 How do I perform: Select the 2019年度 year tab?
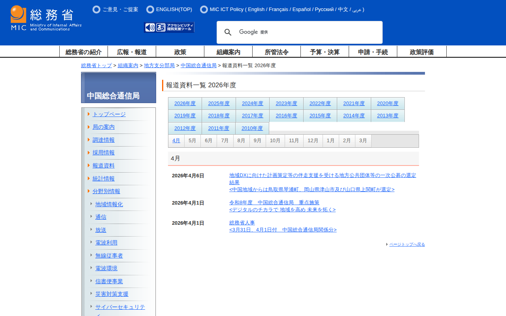point(185,116)
